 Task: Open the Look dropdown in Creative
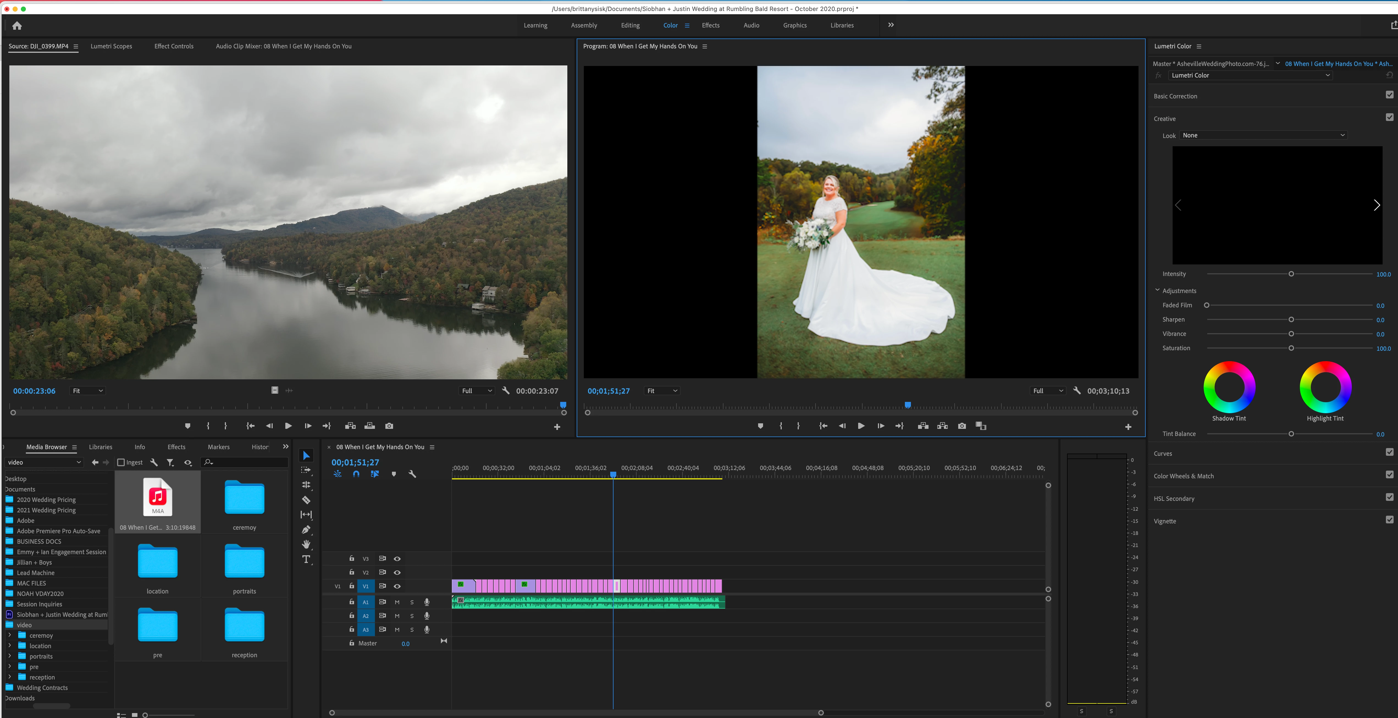pyautogui.click(x=1263, y=135)
